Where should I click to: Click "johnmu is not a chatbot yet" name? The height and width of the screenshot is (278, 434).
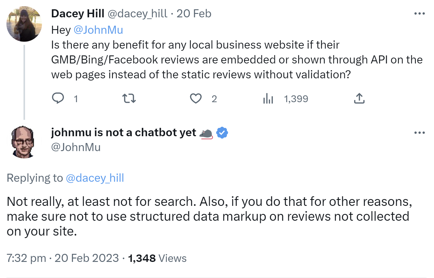click(124, 132)
